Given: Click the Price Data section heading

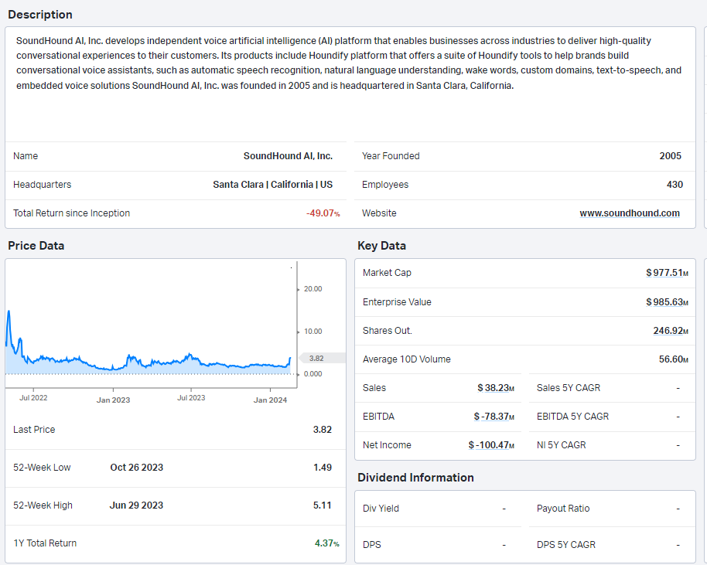Looking at the screenshot, I should pos(36,246).
